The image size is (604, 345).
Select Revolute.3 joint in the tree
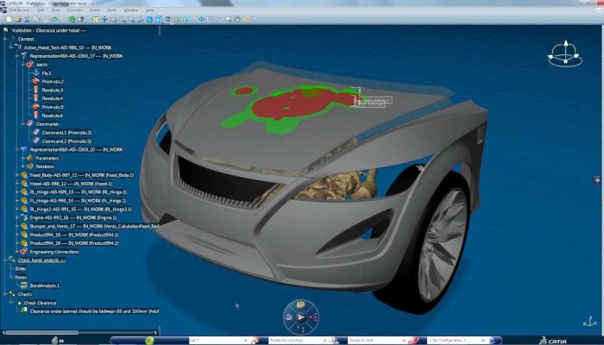pyautogui.click(x=52, y=90)
